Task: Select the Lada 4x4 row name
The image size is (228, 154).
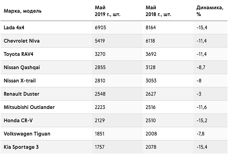Action: click(14, 27)
